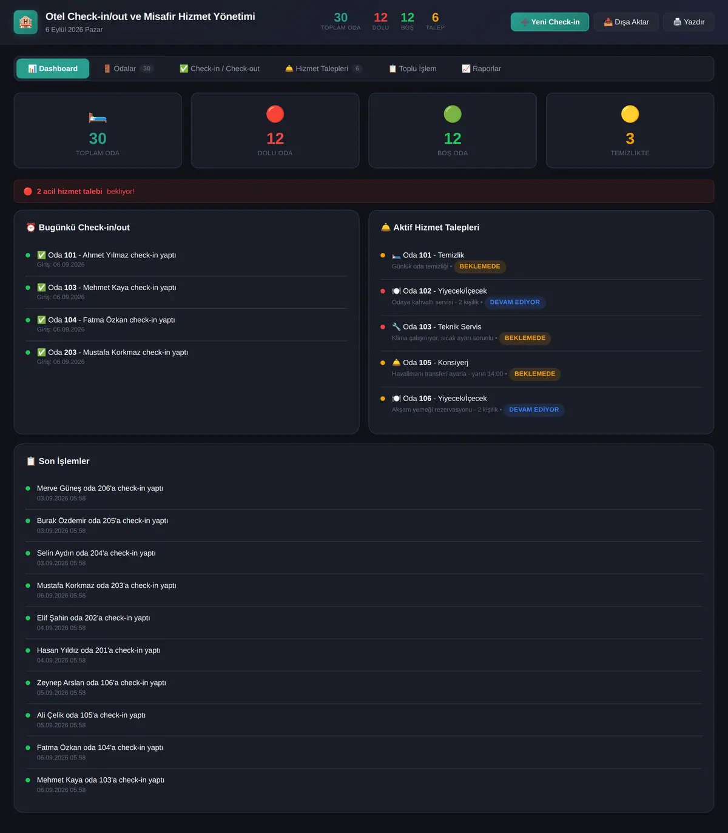
Task: Click the green checkmark icon for Oda 101 check-in
Action: [41, 255]
